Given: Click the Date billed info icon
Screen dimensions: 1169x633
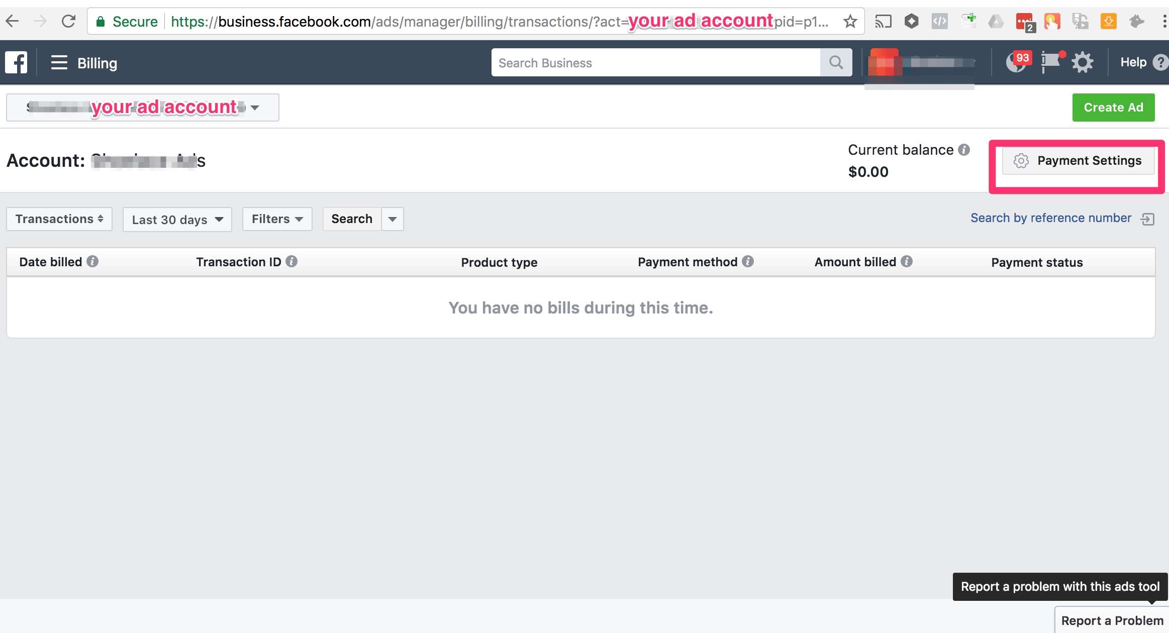Looking at the screenshot, I should click(92, 261).
